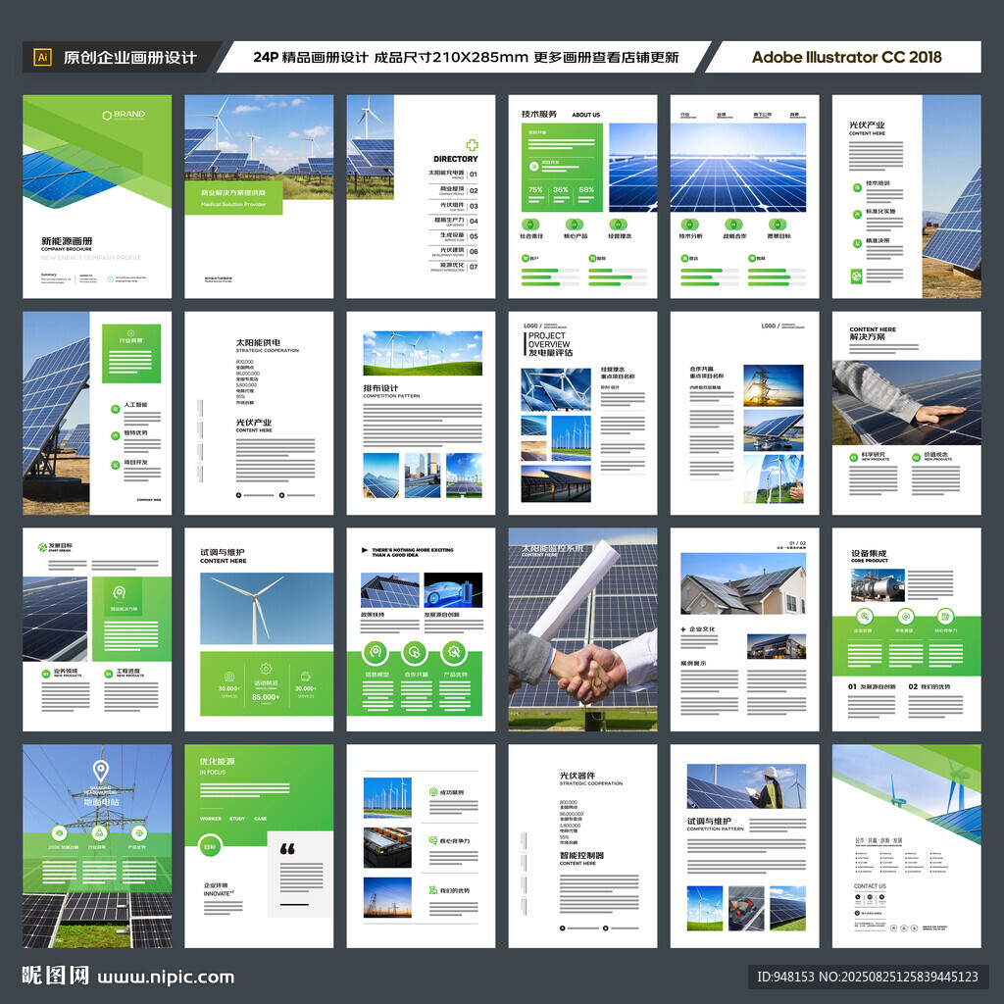
Task: Click the Ai logo in the header banner
Action: click(x=42, y=57)
